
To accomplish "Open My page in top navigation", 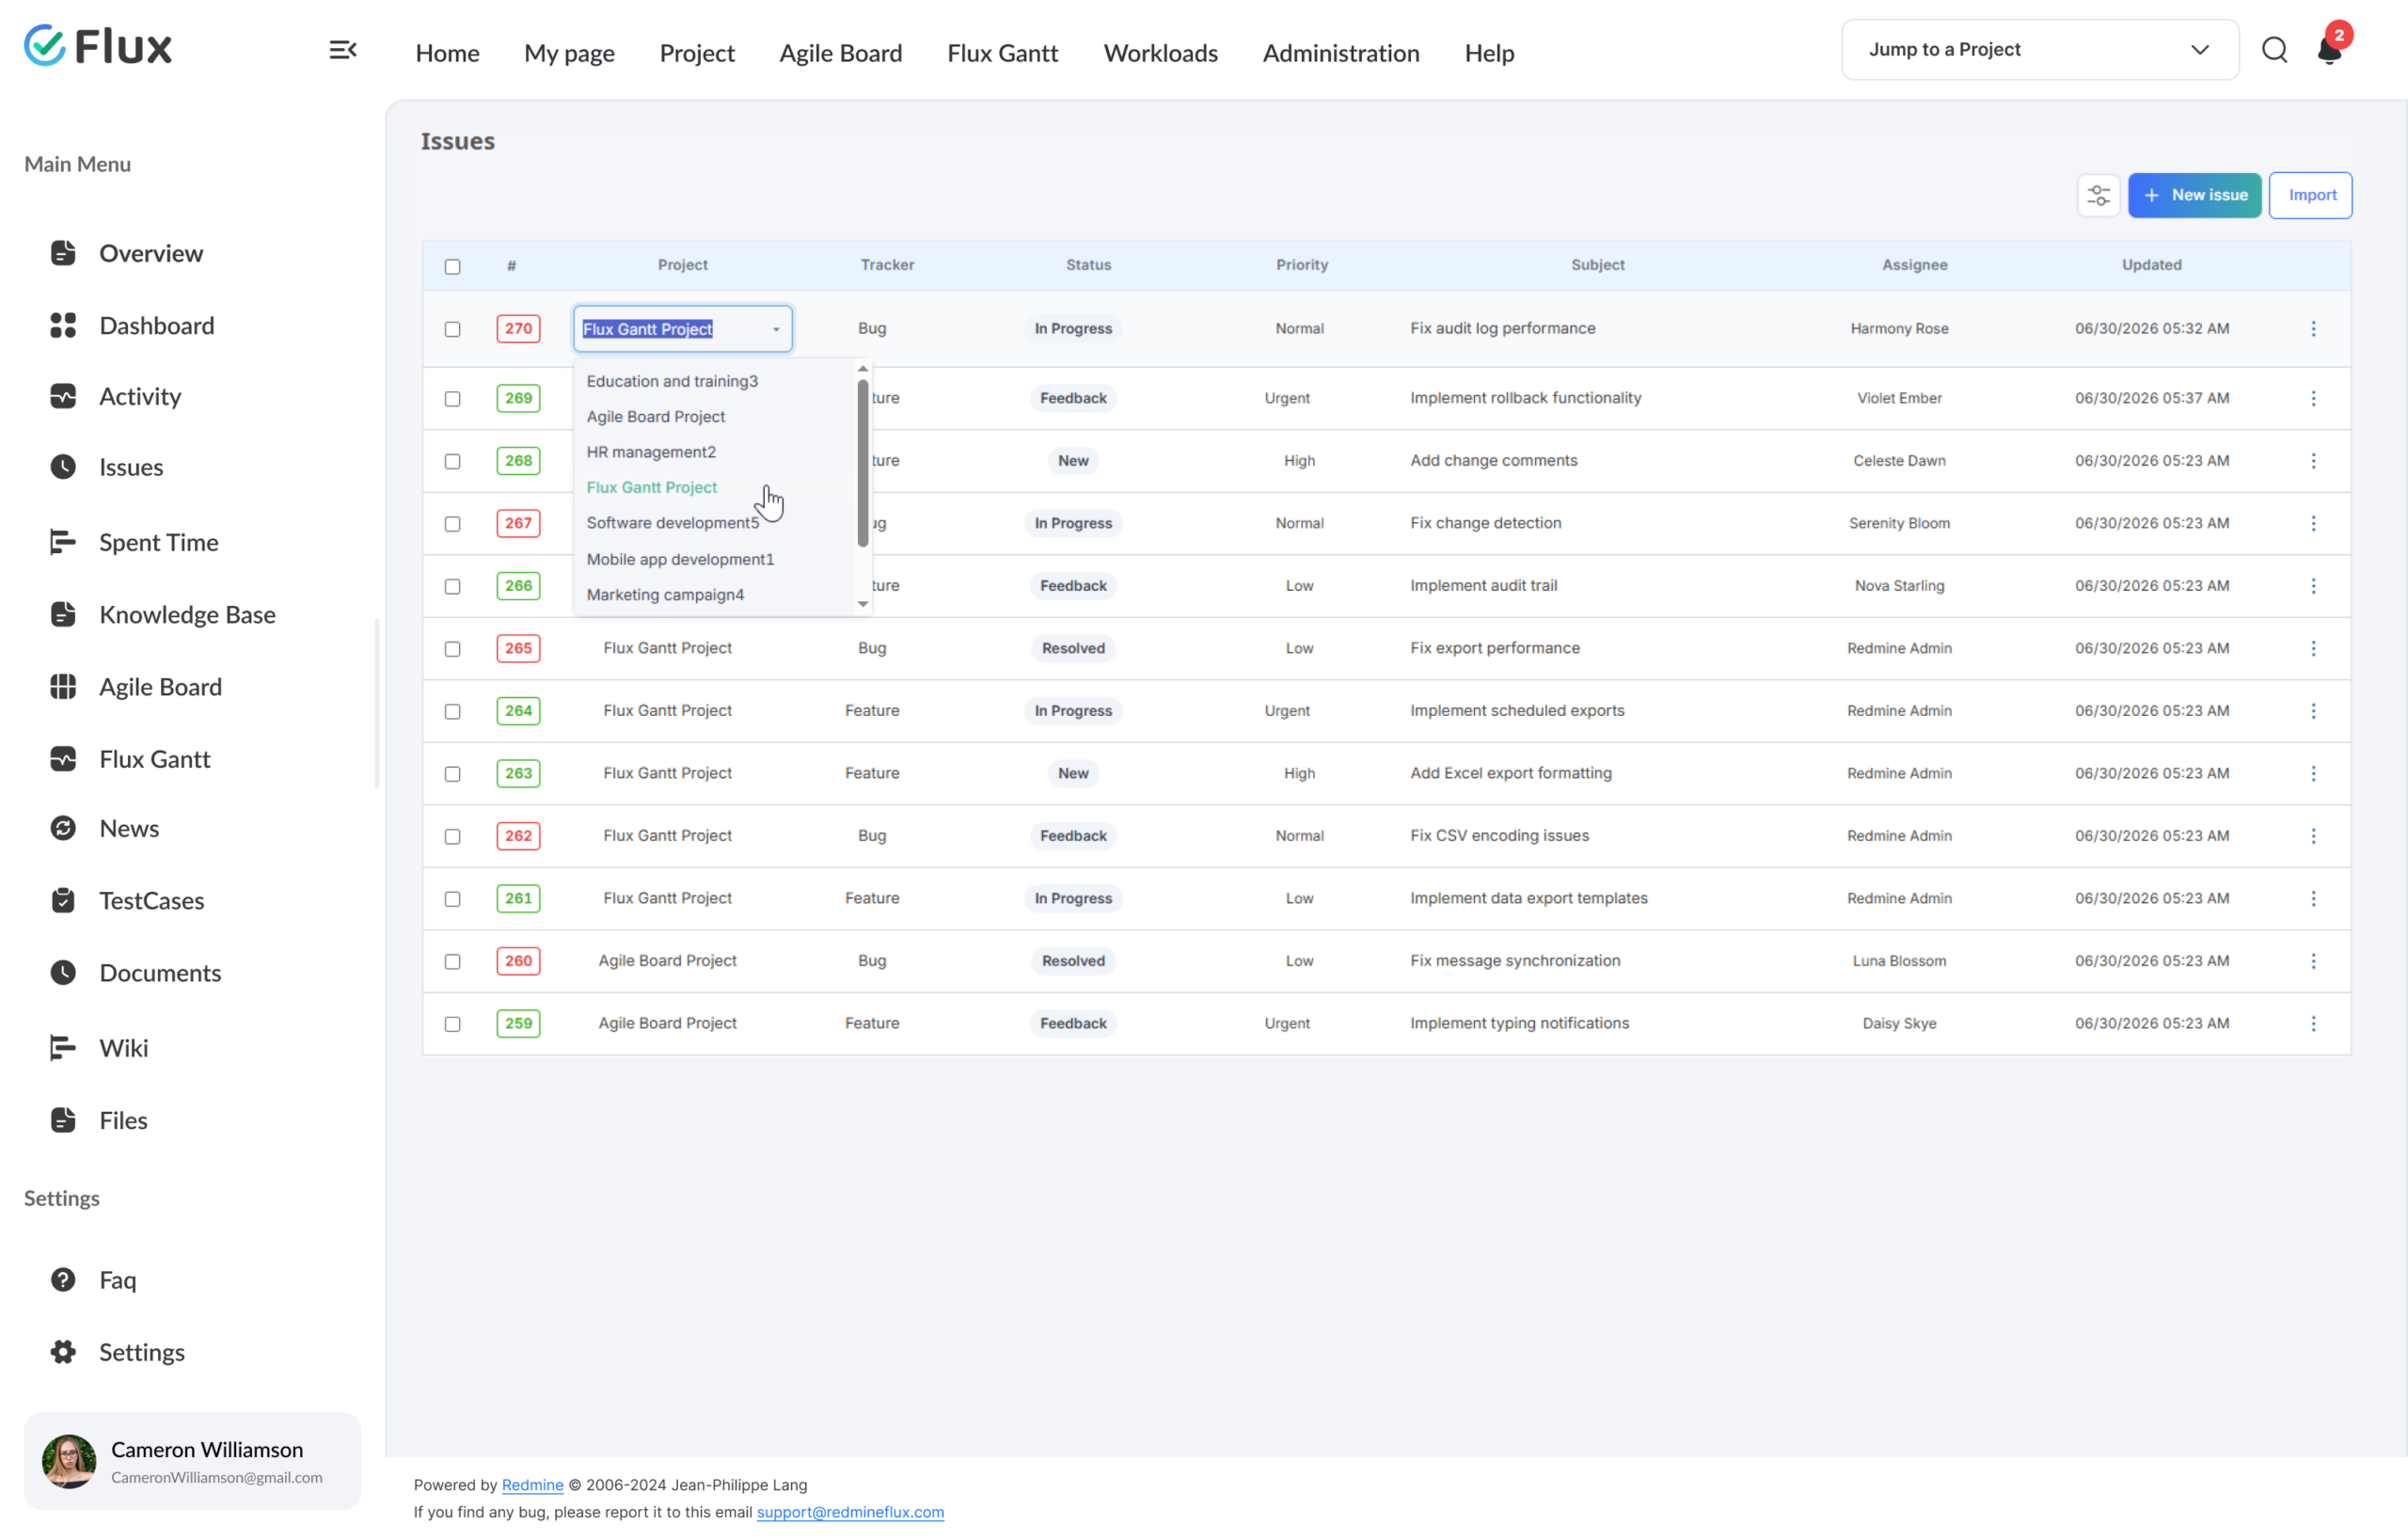I will pyautogui.click(x=569, y=53).
